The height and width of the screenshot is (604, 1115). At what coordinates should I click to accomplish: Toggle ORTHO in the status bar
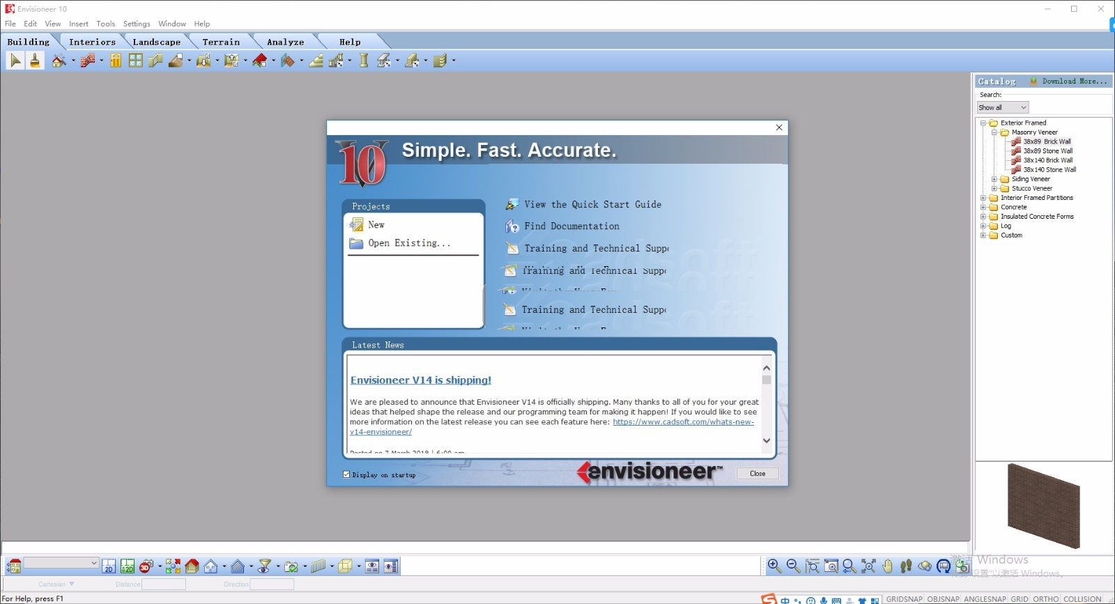(x=1045, y=599)
